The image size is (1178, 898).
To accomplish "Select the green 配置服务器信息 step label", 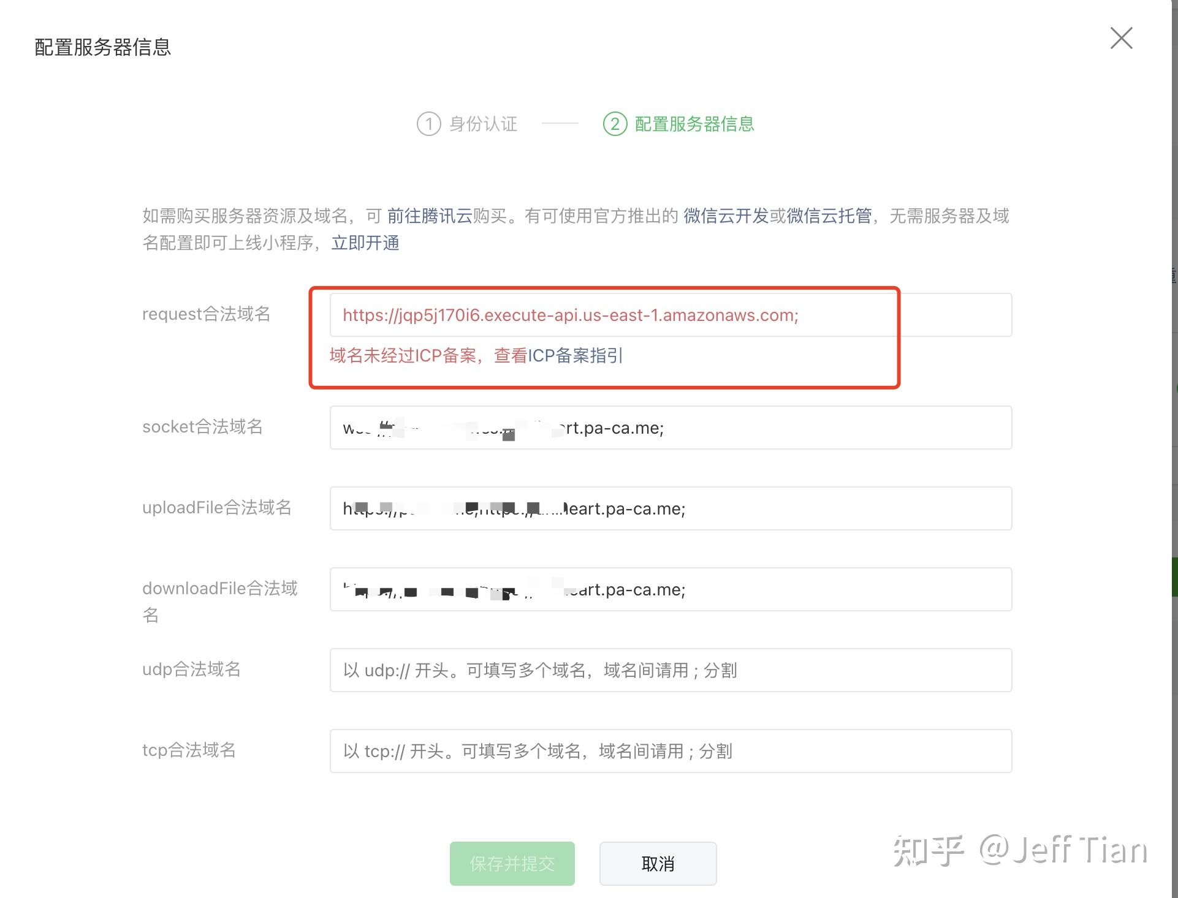I will coord(694,124).
